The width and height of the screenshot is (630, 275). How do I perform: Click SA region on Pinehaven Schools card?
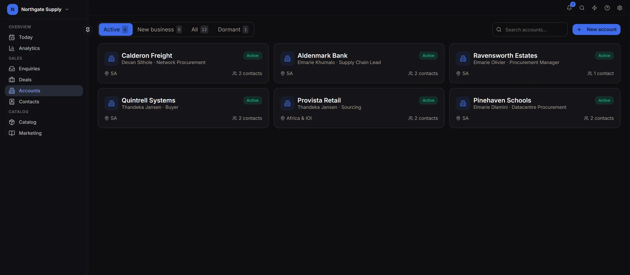462,118
